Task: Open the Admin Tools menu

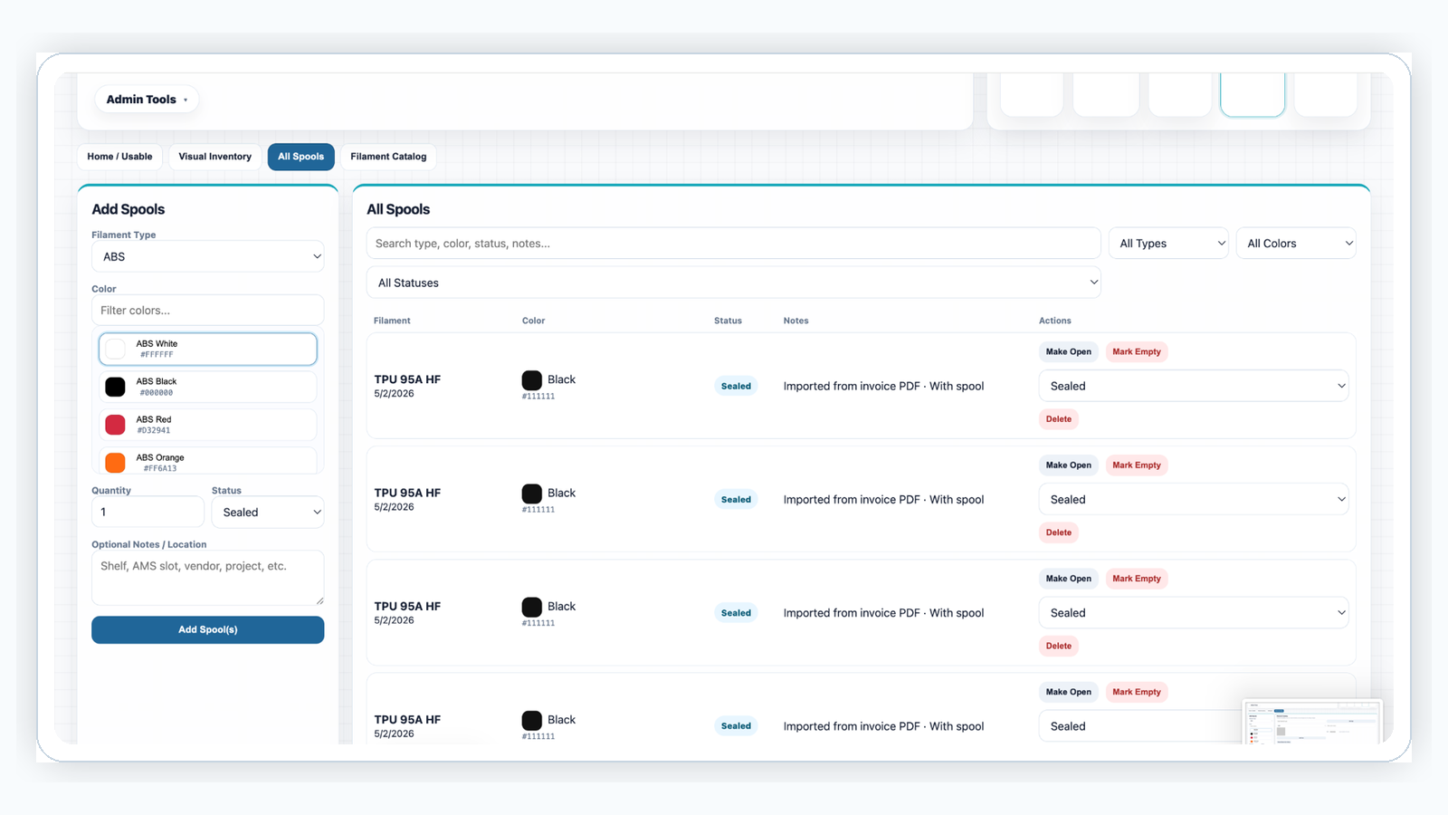Action: click(x=147, y=100)
